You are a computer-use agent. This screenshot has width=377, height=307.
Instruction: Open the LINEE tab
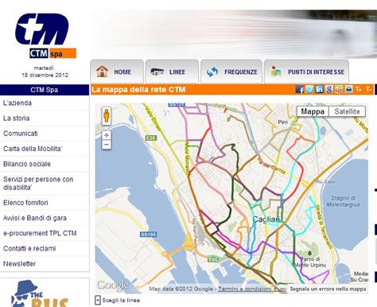coord(172,72)
